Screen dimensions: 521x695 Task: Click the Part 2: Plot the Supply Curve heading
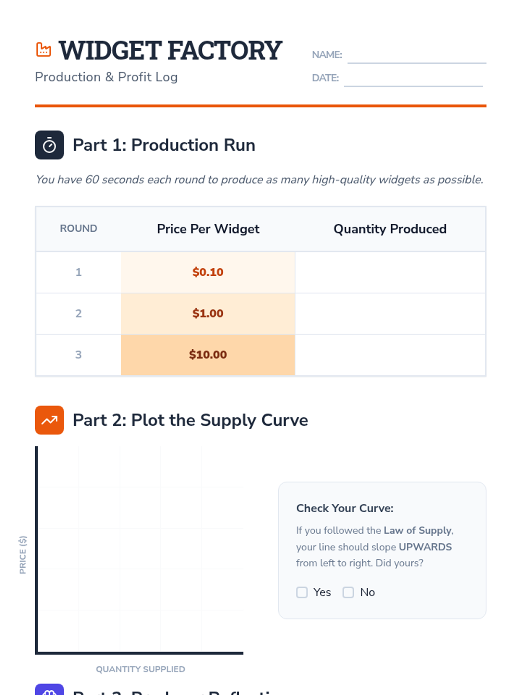click(x=190, y=420)
